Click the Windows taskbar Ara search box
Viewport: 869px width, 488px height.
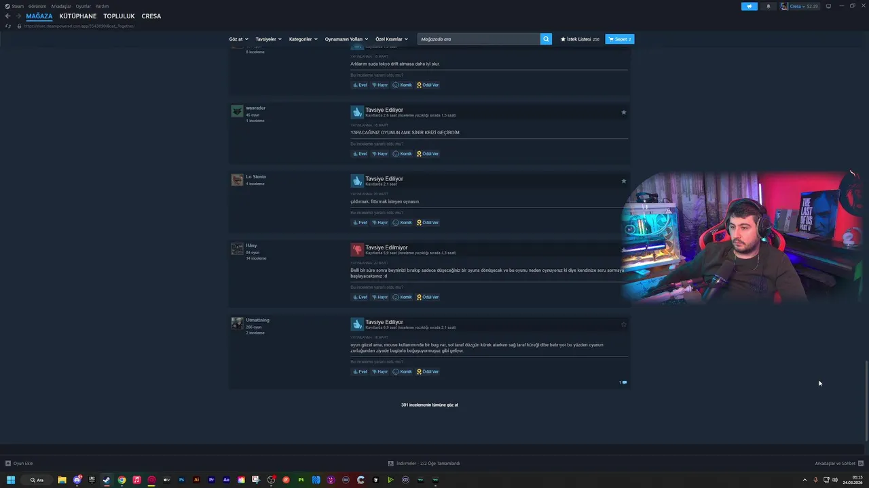coord(37,480)
